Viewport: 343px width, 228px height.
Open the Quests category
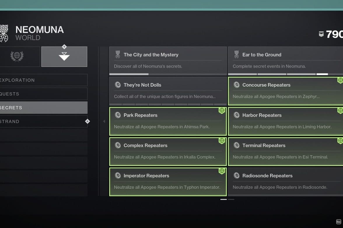point(43,94)
